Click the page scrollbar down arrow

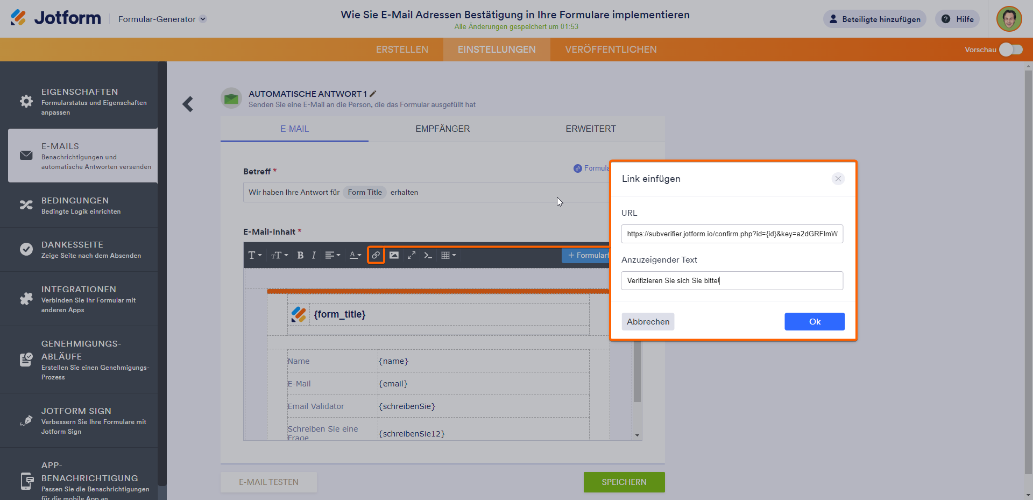[1028, 495]
